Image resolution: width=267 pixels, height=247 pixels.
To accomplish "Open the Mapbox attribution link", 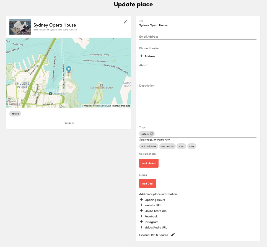I will coord(87,106).
